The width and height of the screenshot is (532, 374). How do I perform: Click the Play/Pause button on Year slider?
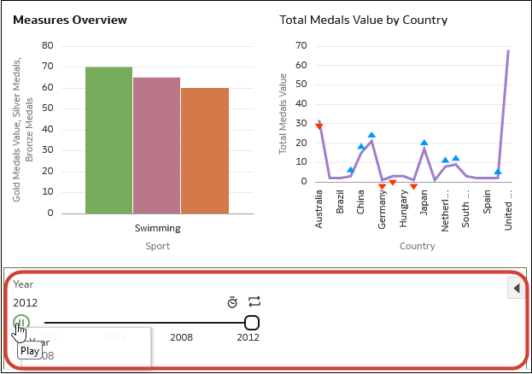21,323
